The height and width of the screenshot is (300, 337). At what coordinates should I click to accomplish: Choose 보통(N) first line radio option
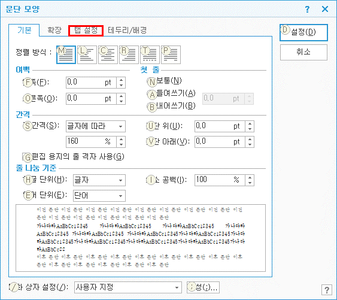tap(165, 81)
